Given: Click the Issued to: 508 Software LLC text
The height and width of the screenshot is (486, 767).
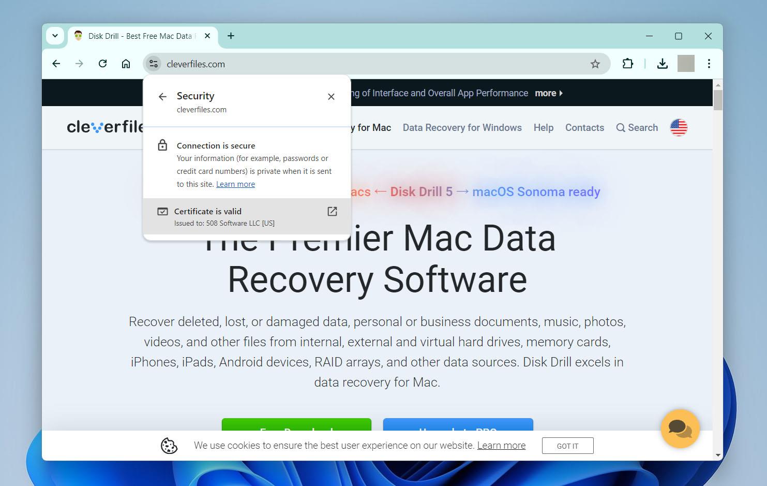Looking at the screenshot, I should [224, 224].
